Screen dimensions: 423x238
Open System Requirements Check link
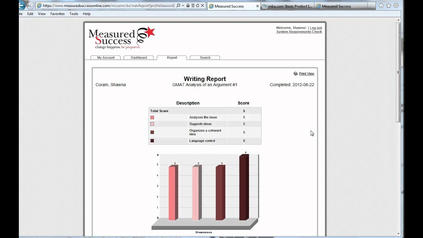[x=299, y=32]
